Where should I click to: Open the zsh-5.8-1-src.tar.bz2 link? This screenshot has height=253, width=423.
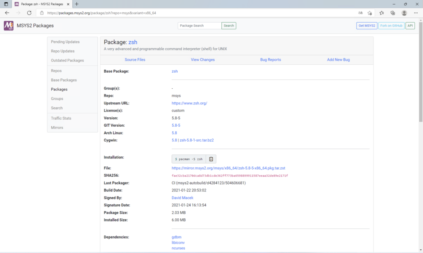(x=197, y=140)
